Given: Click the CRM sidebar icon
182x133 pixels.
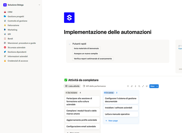Looking at the screenshot, I should 5,12.
